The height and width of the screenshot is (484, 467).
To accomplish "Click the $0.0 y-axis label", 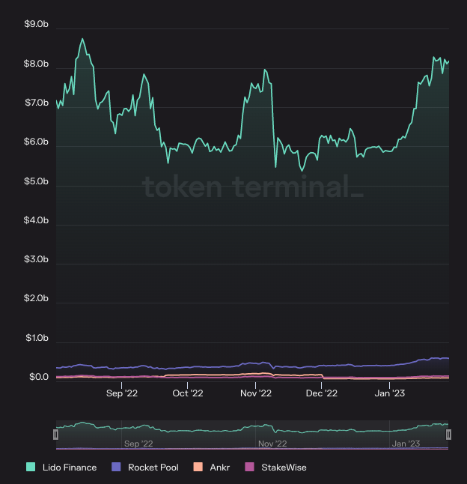I will 39,377.
